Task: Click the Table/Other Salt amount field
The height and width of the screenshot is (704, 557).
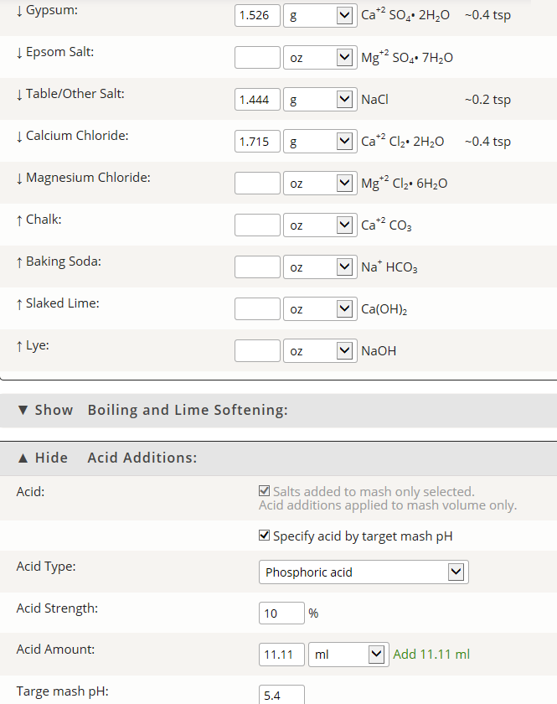Action: coord(258,99)
